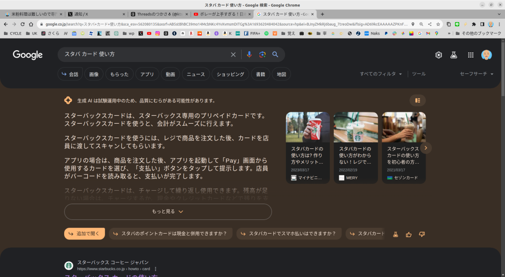The height and width of the screenshot is (277, 505).
Task: Expand the すべてのフィルタ dropdown
Action: (381, 73)
